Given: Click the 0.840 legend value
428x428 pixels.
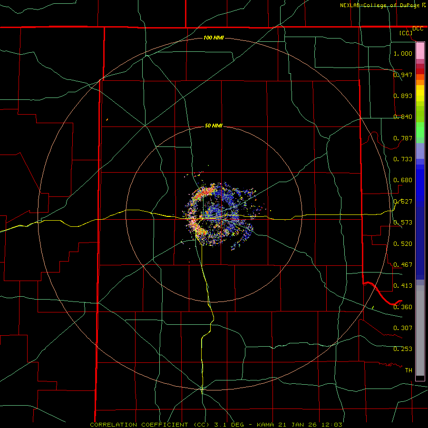Looking at the screenshot, I should (x=403, y=117).
